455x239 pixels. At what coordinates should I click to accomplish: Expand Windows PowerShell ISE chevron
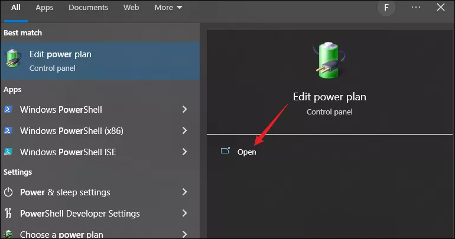(x=184, y=152)
